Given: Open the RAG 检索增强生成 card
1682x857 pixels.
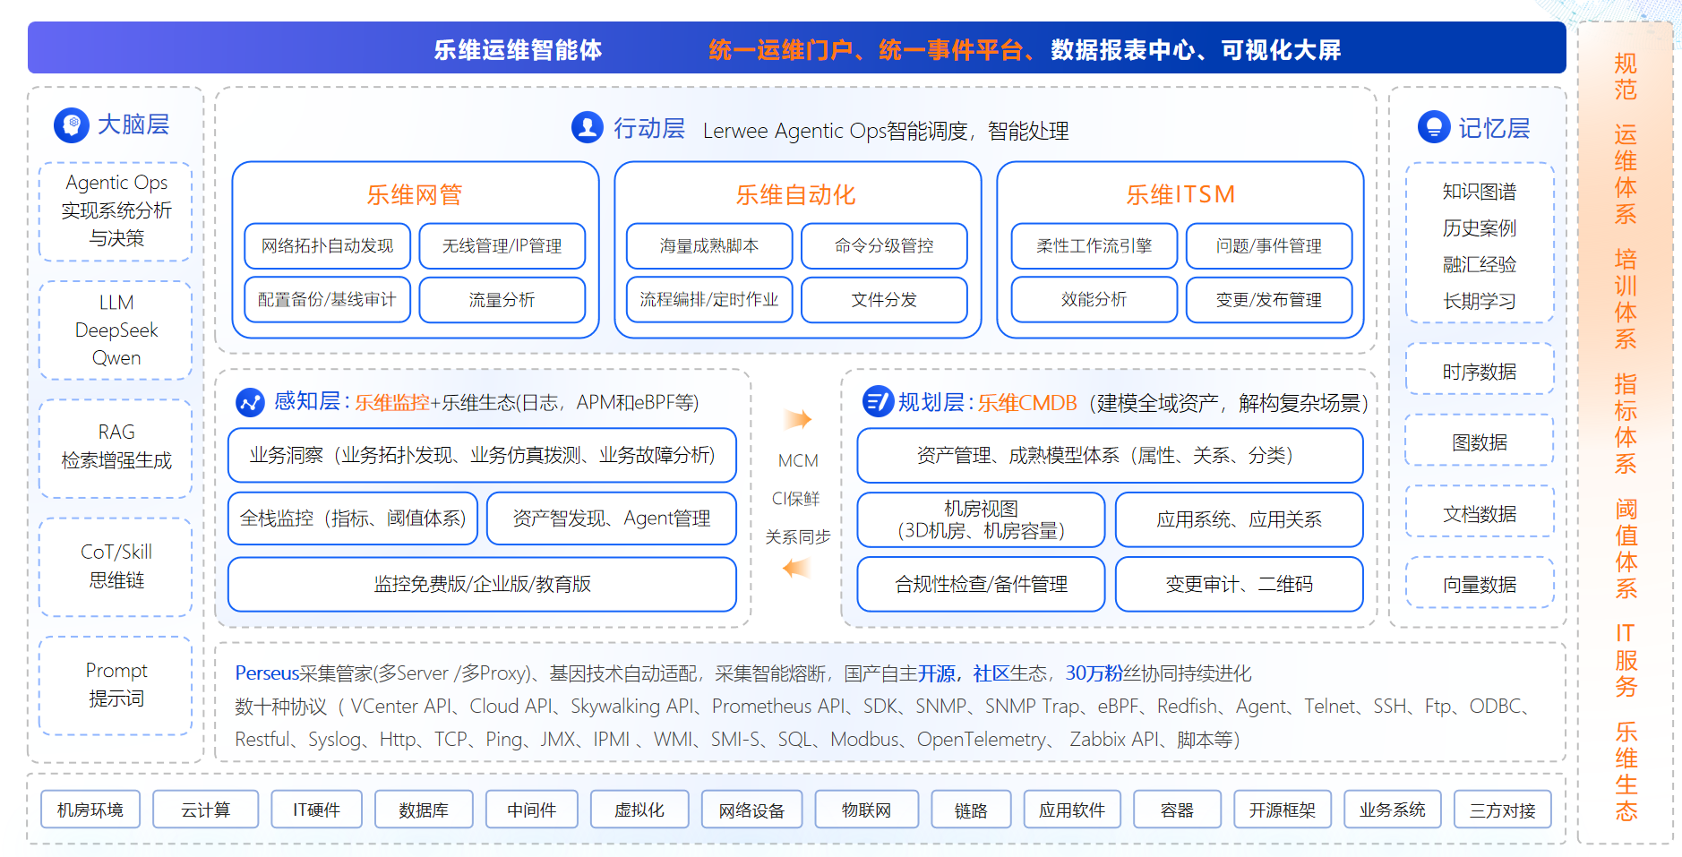Looking at the screenshot, I should point(116,449).
